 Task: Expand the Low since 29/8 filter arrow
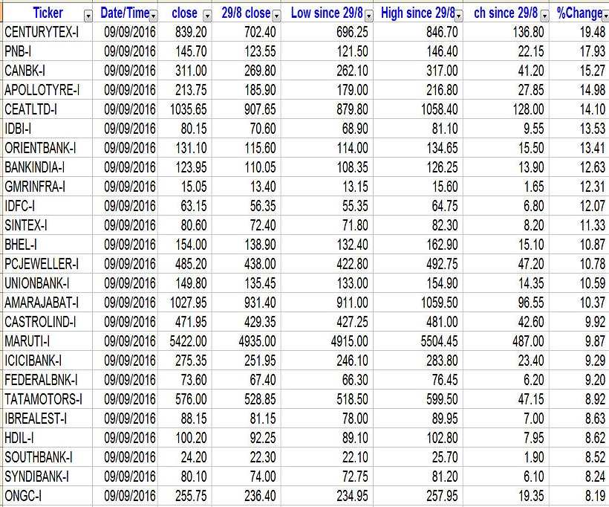369,15
